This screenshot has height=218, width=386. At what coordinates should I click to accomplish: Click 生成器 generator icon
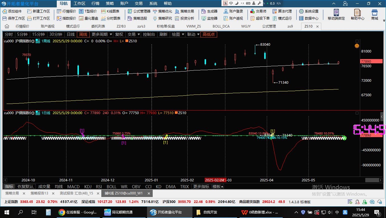click(x=204, y=11)
